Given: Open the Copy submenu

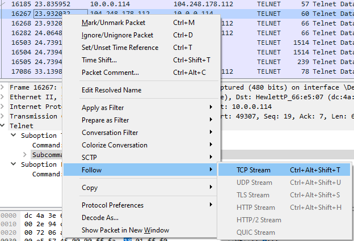Looking at the screenshot, I should tap(90, 188).
